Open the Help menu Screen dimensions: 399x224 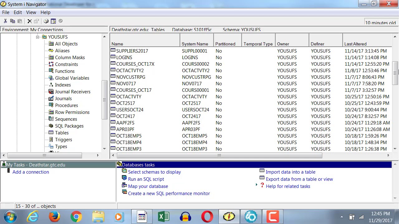coord(46,12)
